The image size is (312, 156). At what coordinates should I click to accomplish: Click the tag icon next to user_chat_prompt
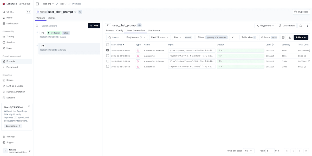pyautogui.click(x=80, y=12)
